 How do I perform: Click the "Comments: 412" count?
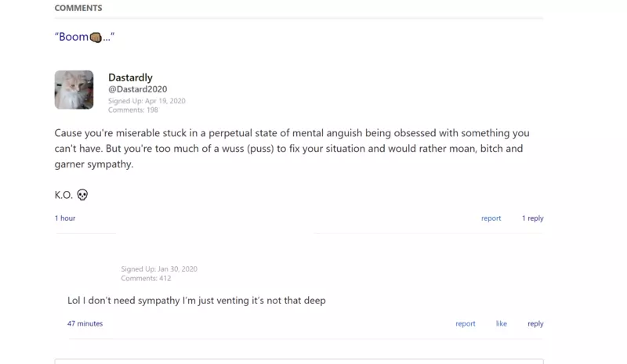tap(146, 278)
